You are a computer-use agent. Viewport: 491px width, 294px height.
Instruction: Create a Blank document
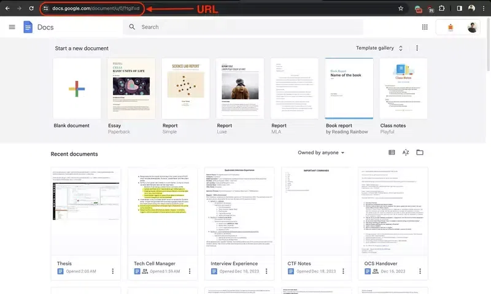pyautogui.click(x=77, y=88)
